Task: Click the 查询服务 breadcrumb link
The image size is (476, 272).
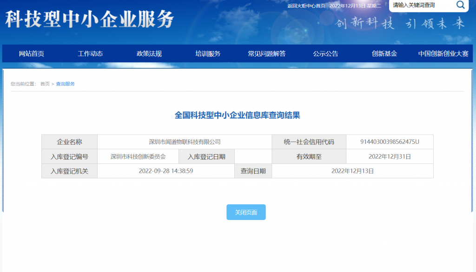Action: 65,84
